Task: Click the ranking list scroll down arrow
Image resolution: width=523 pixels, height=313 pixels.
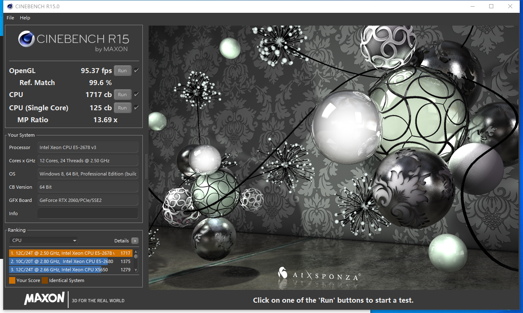Action: [135, 270]
